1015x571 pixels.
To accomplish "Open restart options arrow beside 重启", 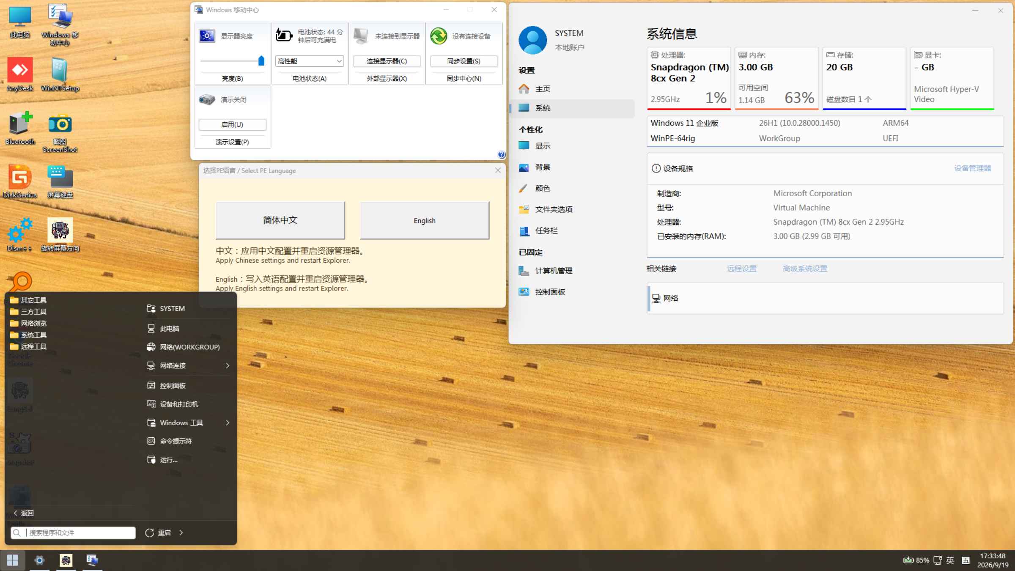I will [x=181, y=533].
